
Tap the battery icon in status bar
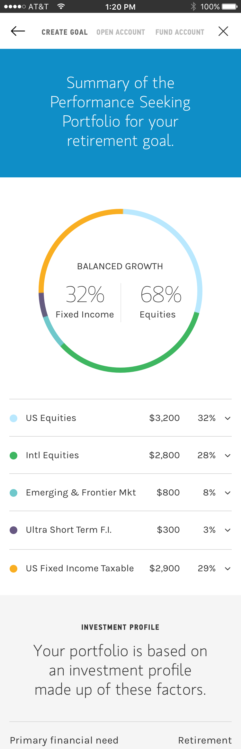point(229,6)
